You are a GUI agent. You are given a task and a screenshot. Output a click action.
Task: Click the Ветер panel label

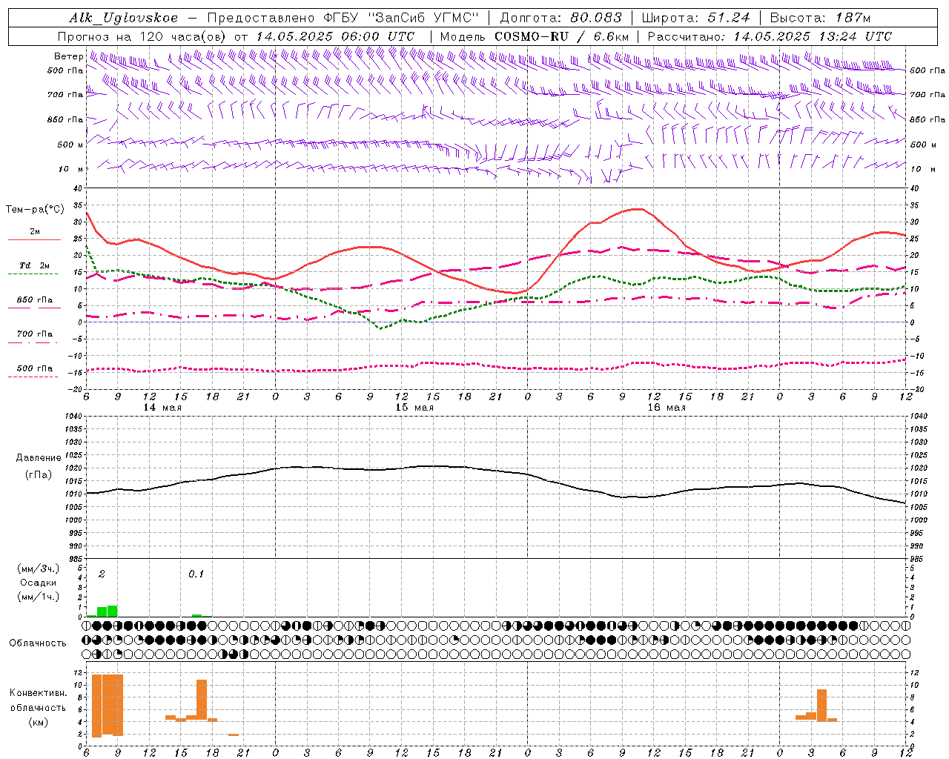[68, 56]
